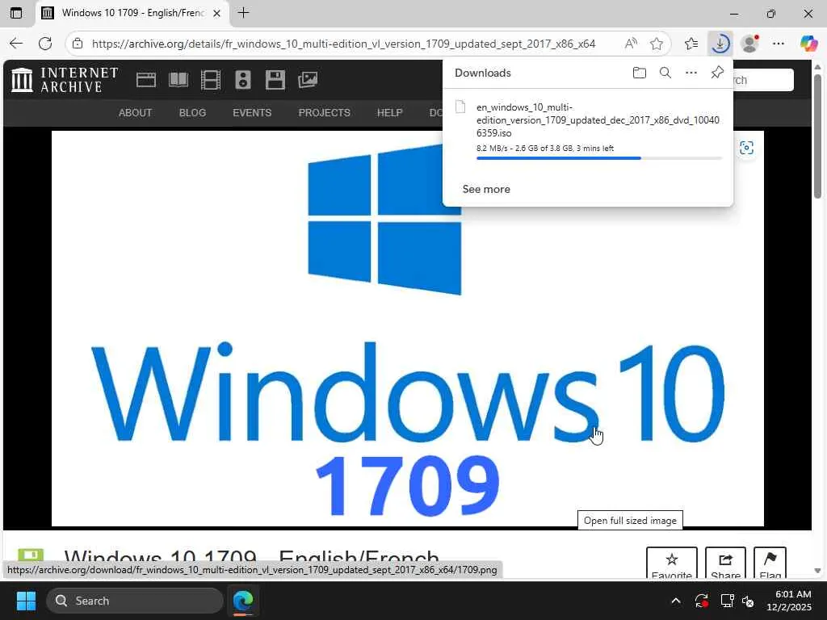
Task: Show hidden tray icons chevron
Action: (x=676, y=601)
